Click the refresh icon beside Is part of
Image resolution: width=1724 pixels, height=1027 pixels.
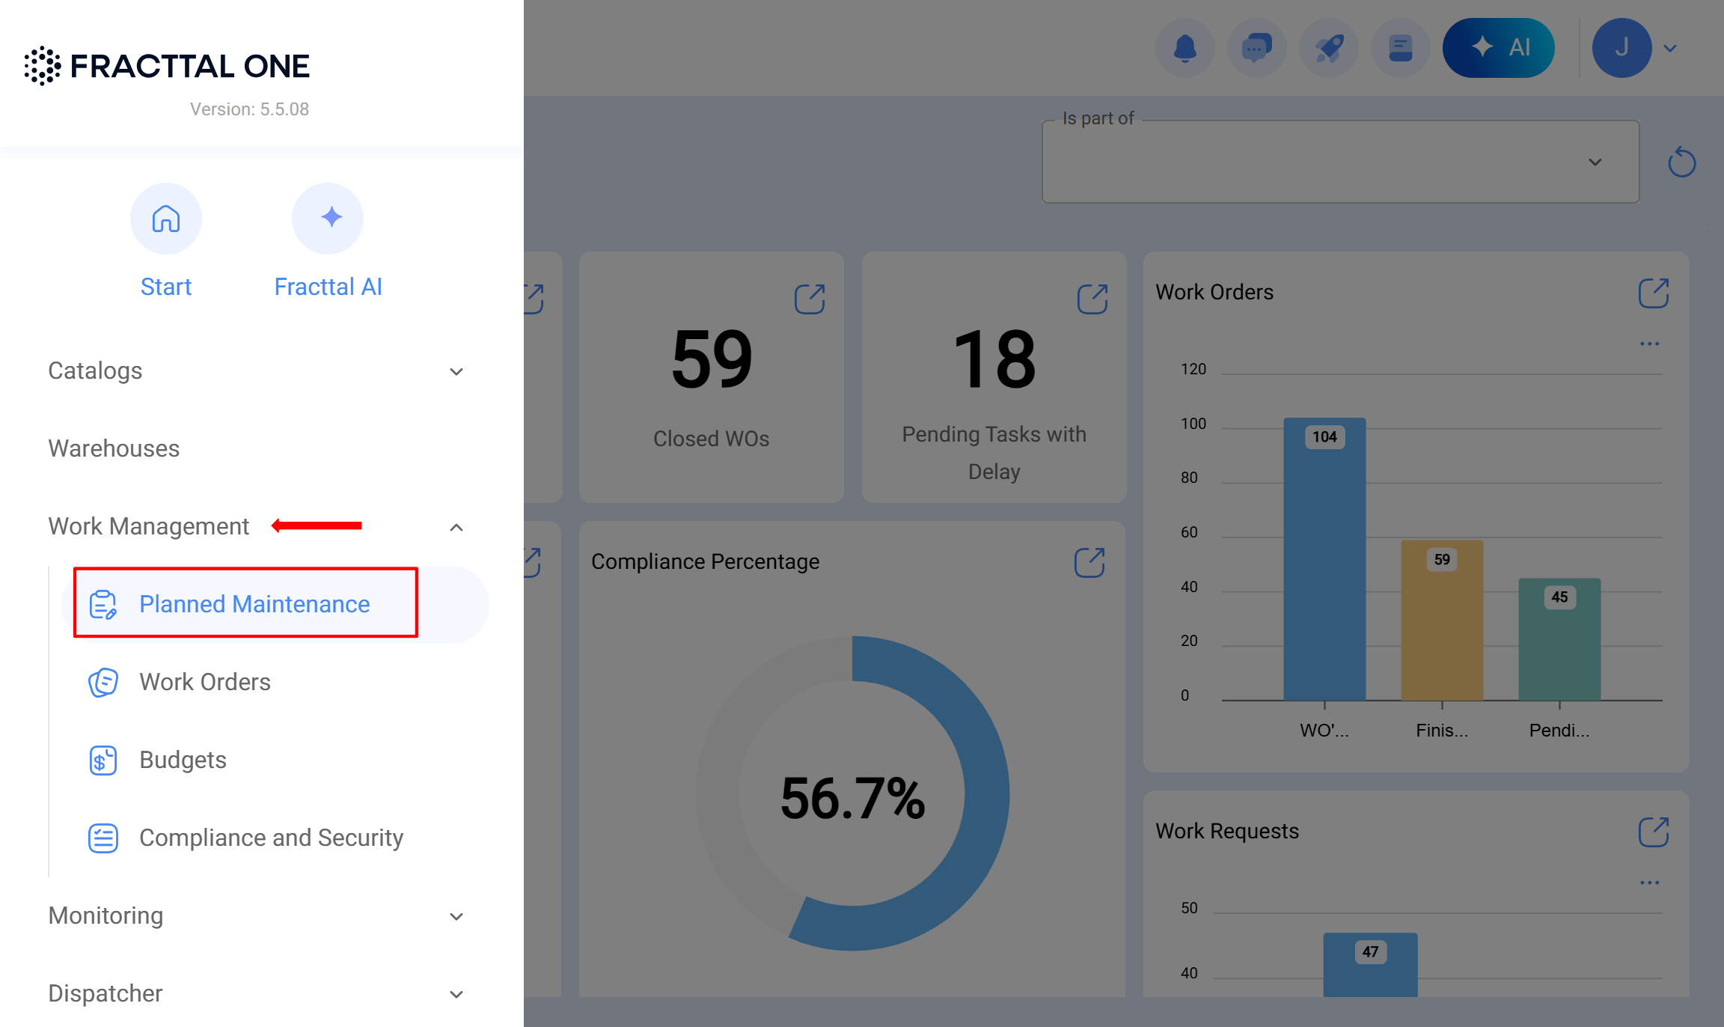tap(1682, 162)
